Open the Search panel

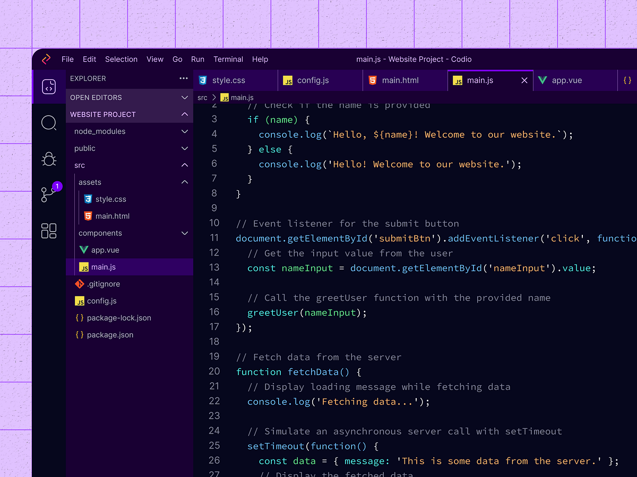pos(49,122)
